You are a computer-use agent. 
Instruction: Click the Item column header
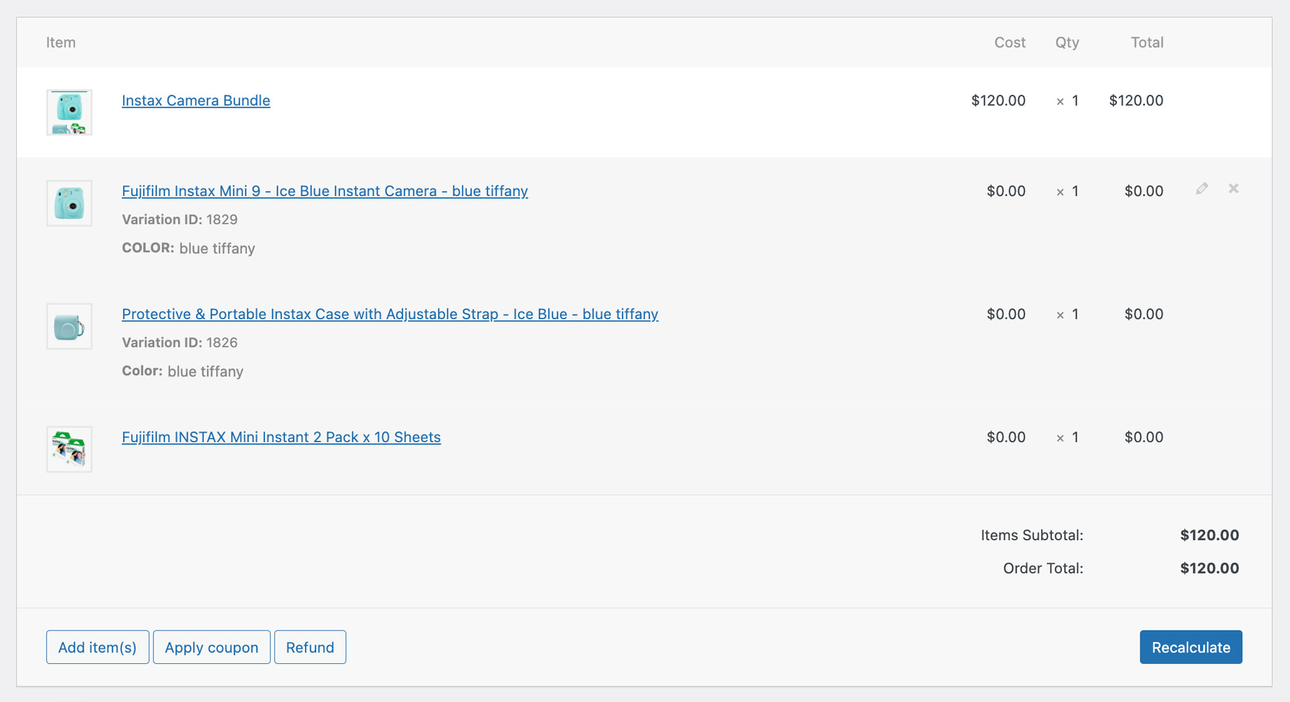pyautogui.click(x=61, y=43)
